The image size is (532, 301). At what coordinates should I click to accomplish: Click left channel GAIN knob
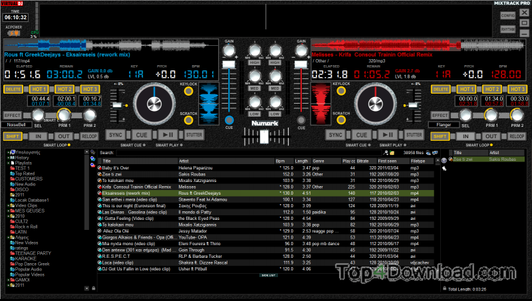point(229,51)
